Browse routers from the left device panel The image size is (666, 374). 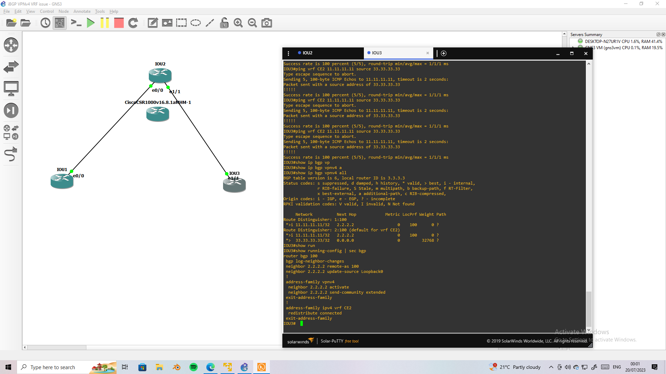pos(11,45)
